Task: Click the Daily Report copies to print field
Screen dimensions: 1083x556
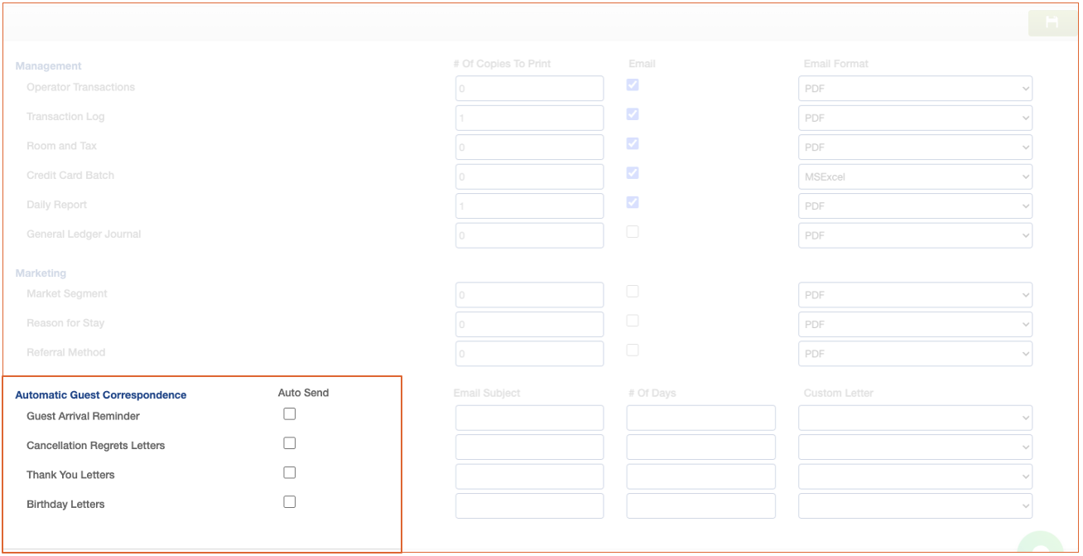Action: click(529, 205)
